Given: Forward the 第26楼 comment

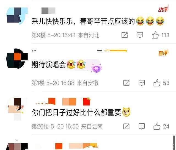Looking at the screenshot, I should [127, 126].
